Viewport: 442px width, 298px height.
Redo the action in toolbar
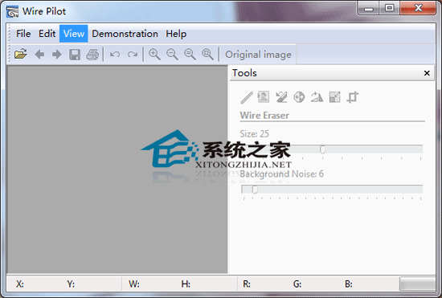pyautogui.click(x=133, y=54)
